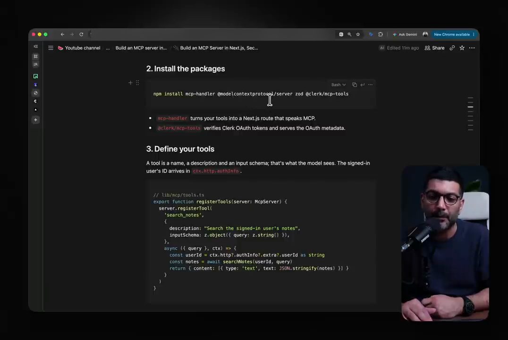Add a block with the plus handle
This screenshot has height=340, width=508.
click(x=130, y=83)
